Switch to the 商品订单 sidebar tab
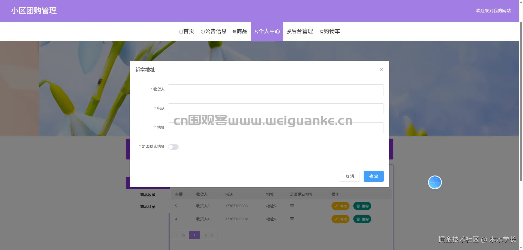Viewport: 523px width, 250px height. [x=148, y=206]
